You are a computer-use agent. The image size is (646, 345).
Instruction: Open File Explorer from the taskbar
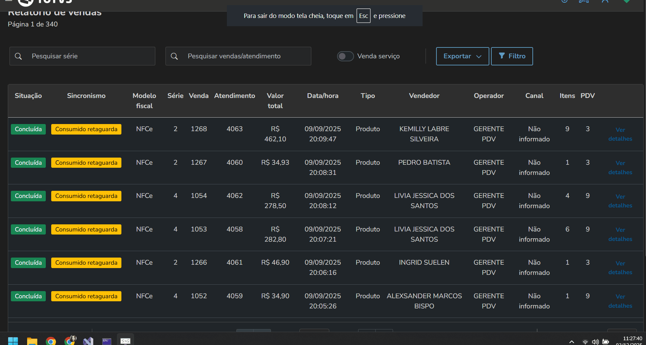[x=32, y=341]
